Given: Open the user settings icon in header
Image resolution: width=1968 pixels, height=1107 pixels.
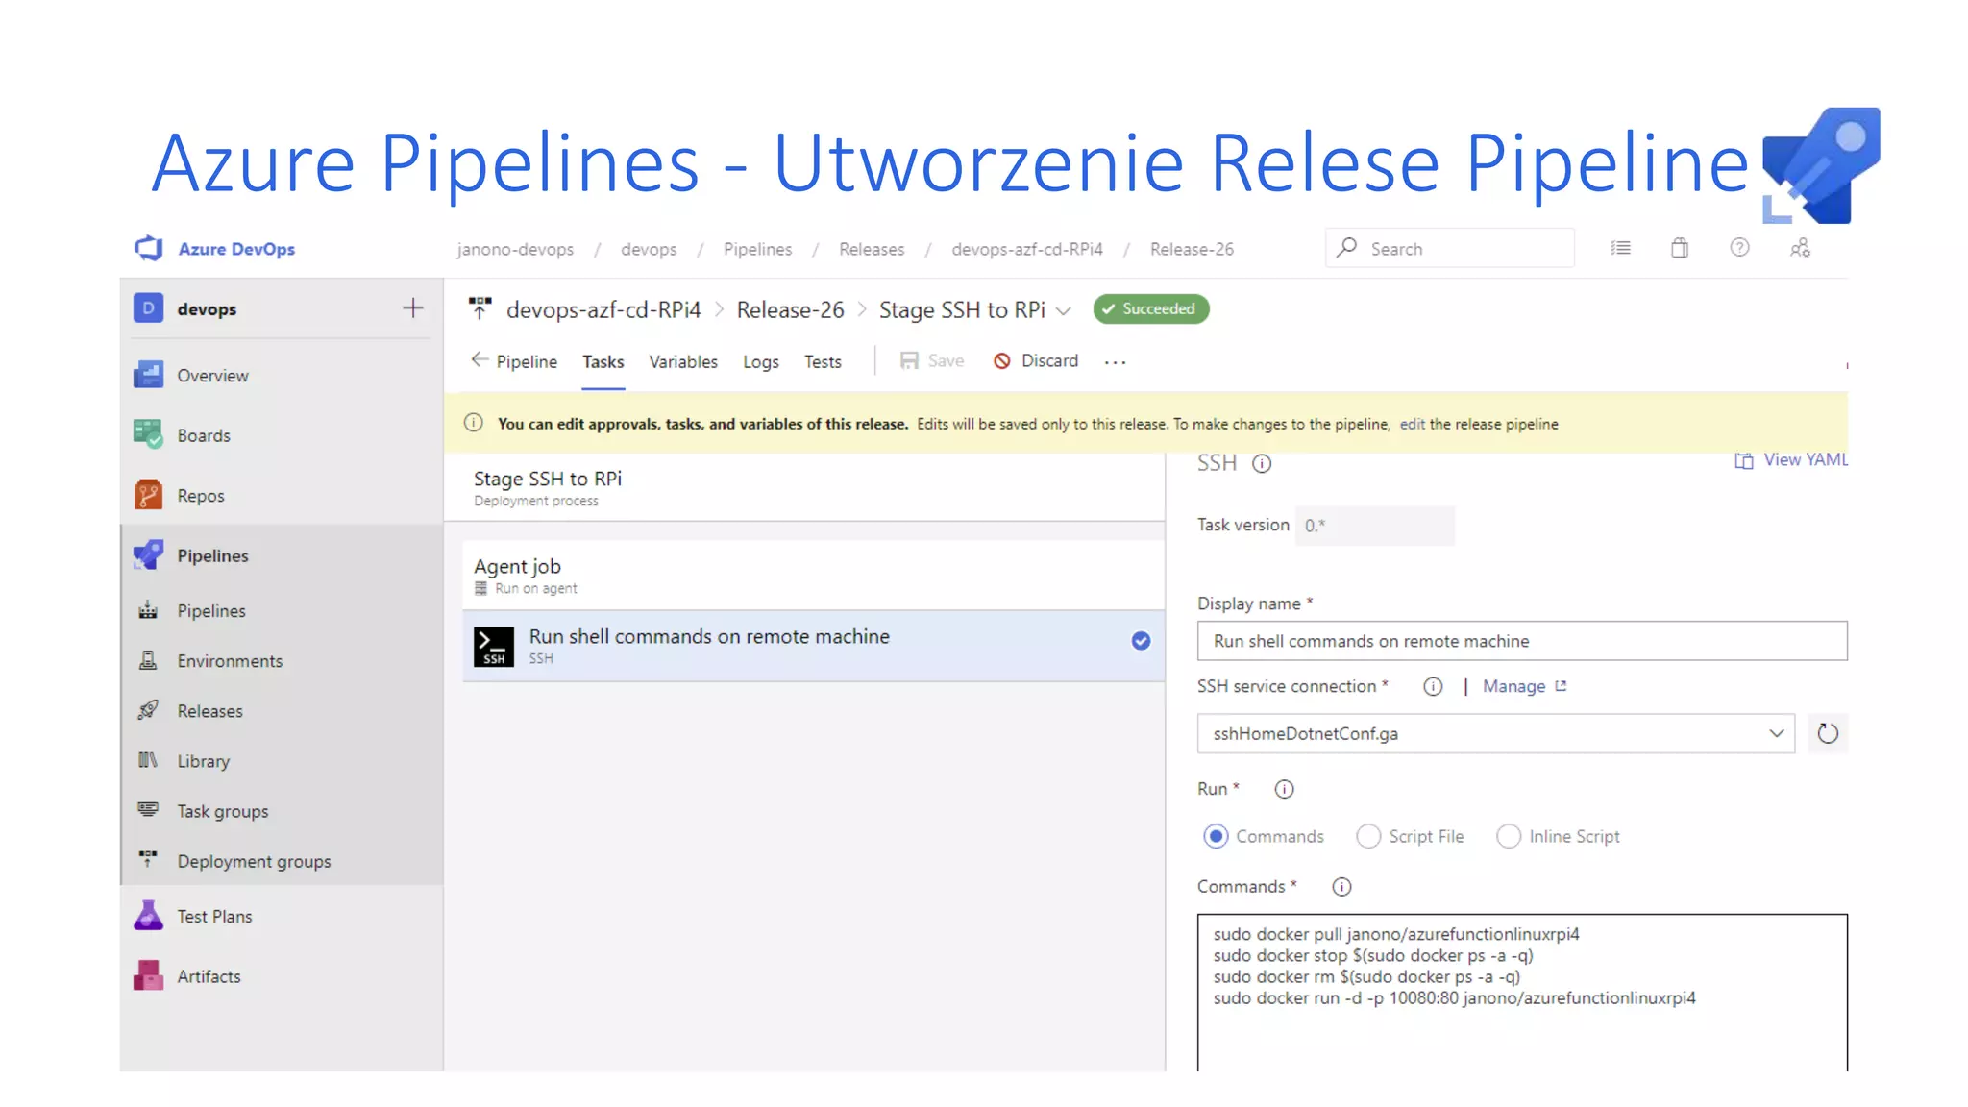Looking at the screenshot, I should point(1800,248).
